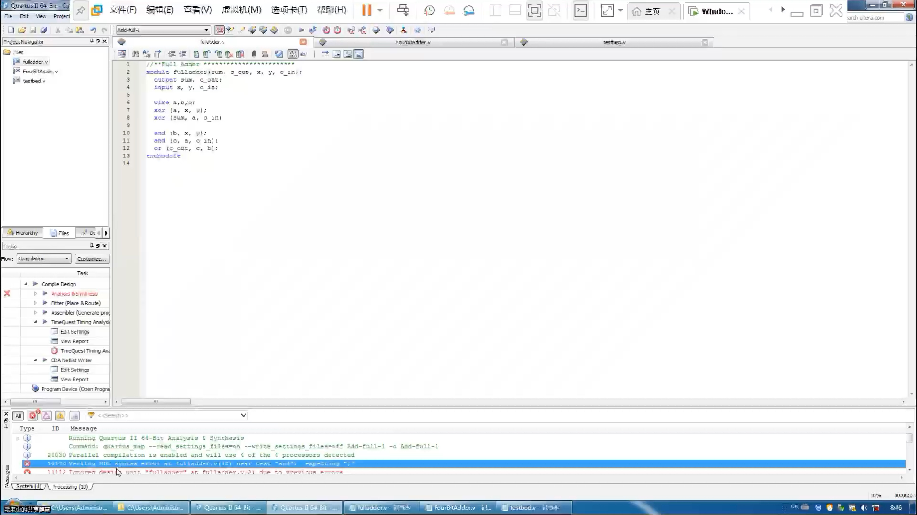Switch to System (1) messages tab
Image resolution: width=917 pixels, height=515 pixels.
[x=28, y=487]
